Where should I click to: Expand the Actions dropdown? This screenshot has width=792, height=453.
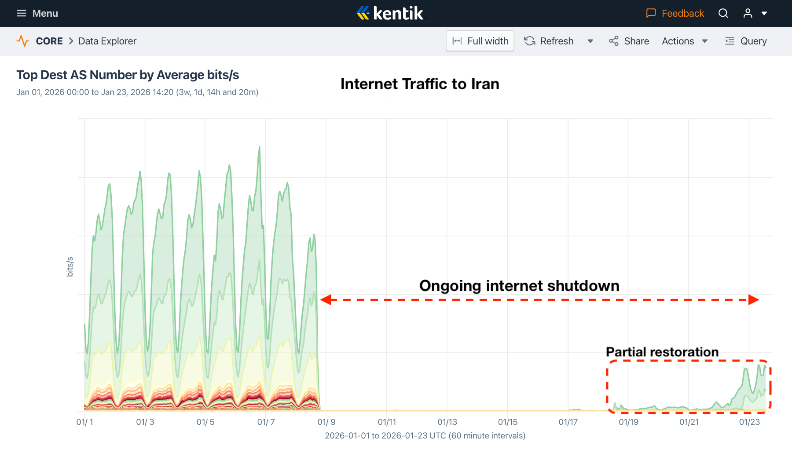pos(685,41)
